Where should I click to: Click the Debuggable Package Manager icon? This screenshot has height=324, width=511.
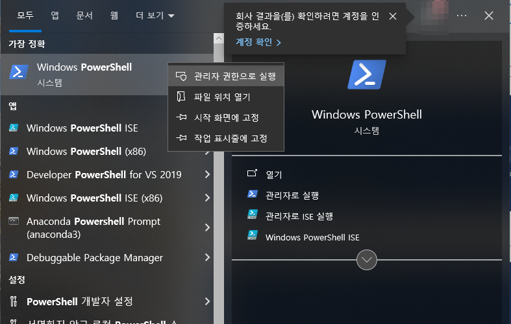coord(14,257)
